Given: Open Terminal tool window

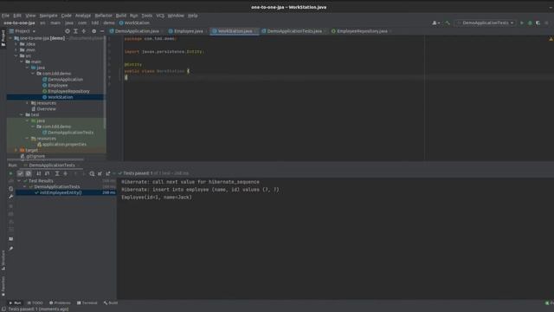Looking at the screenshot, I should click(87, 303).
